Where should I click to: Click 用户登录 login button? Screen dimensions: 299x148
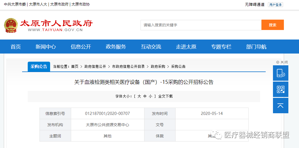(x=275, y=5)
